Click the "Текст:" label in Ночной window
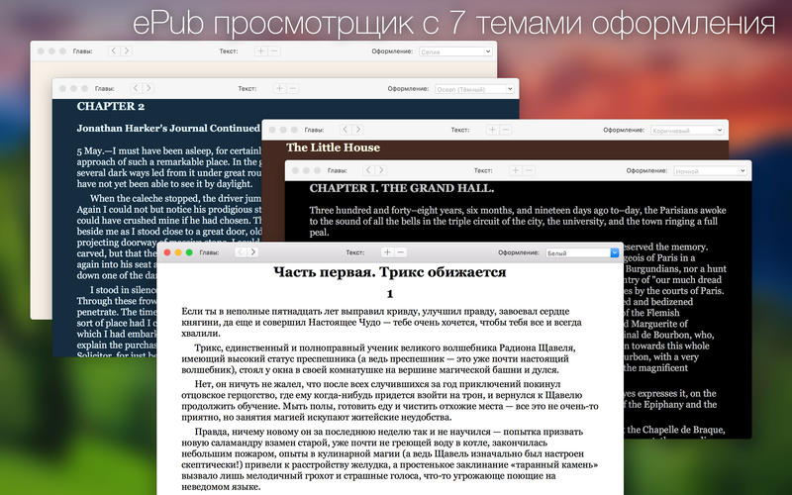Screen dimensions: 792x495 point(483,170)
